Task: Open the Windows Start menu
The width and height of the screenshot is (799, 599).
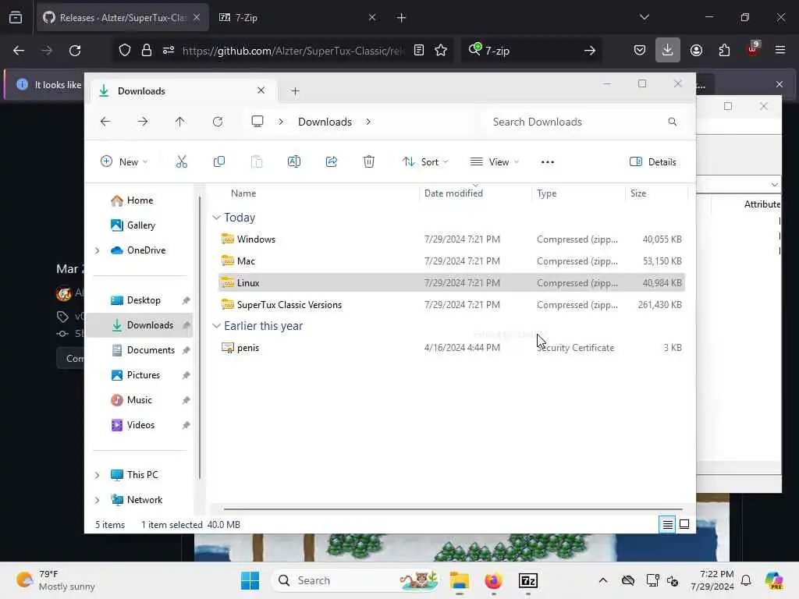Action: point(250,580)
